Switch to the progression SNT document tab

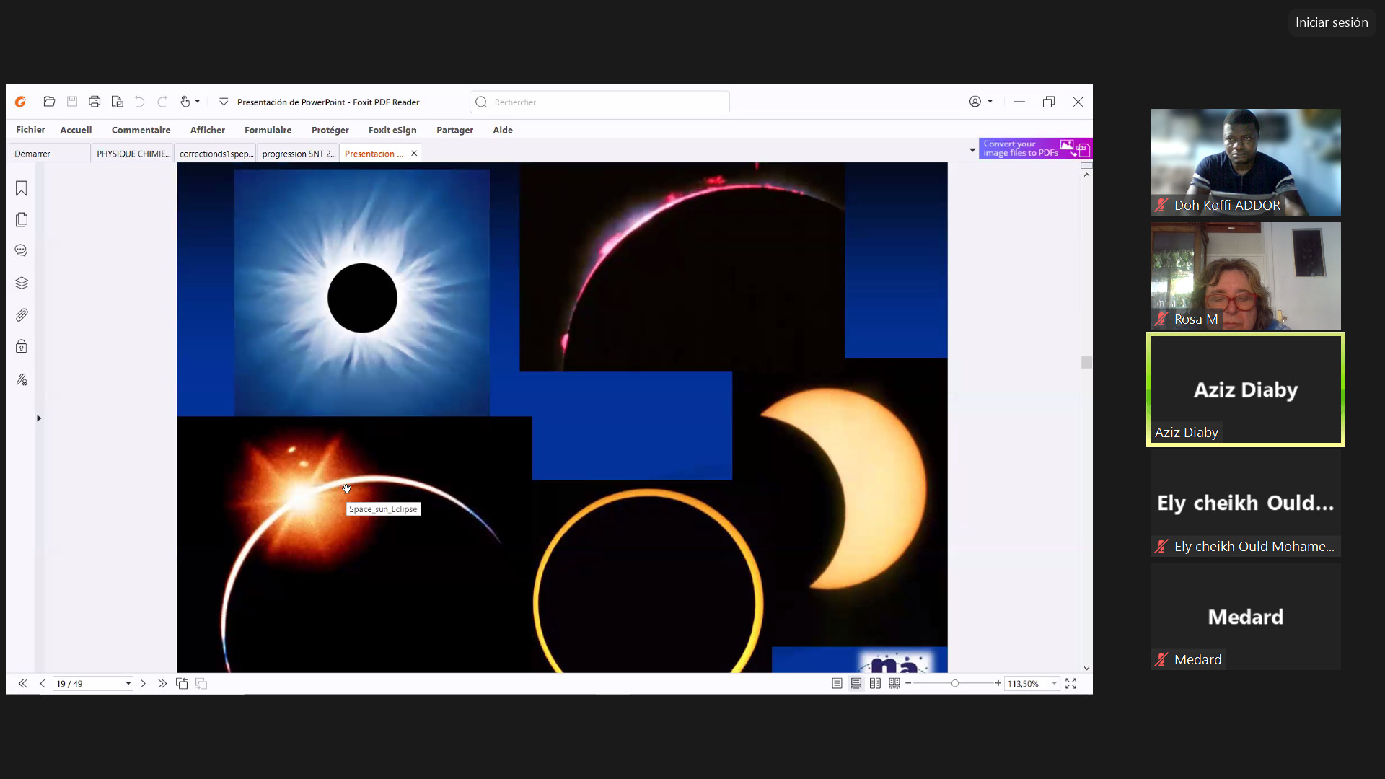tap(299, 154)
